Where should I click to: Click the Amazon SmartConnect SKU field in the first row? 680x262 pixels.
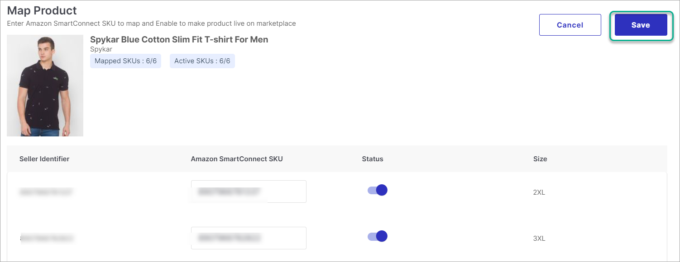pyautogui.click(x=248, y=192)
